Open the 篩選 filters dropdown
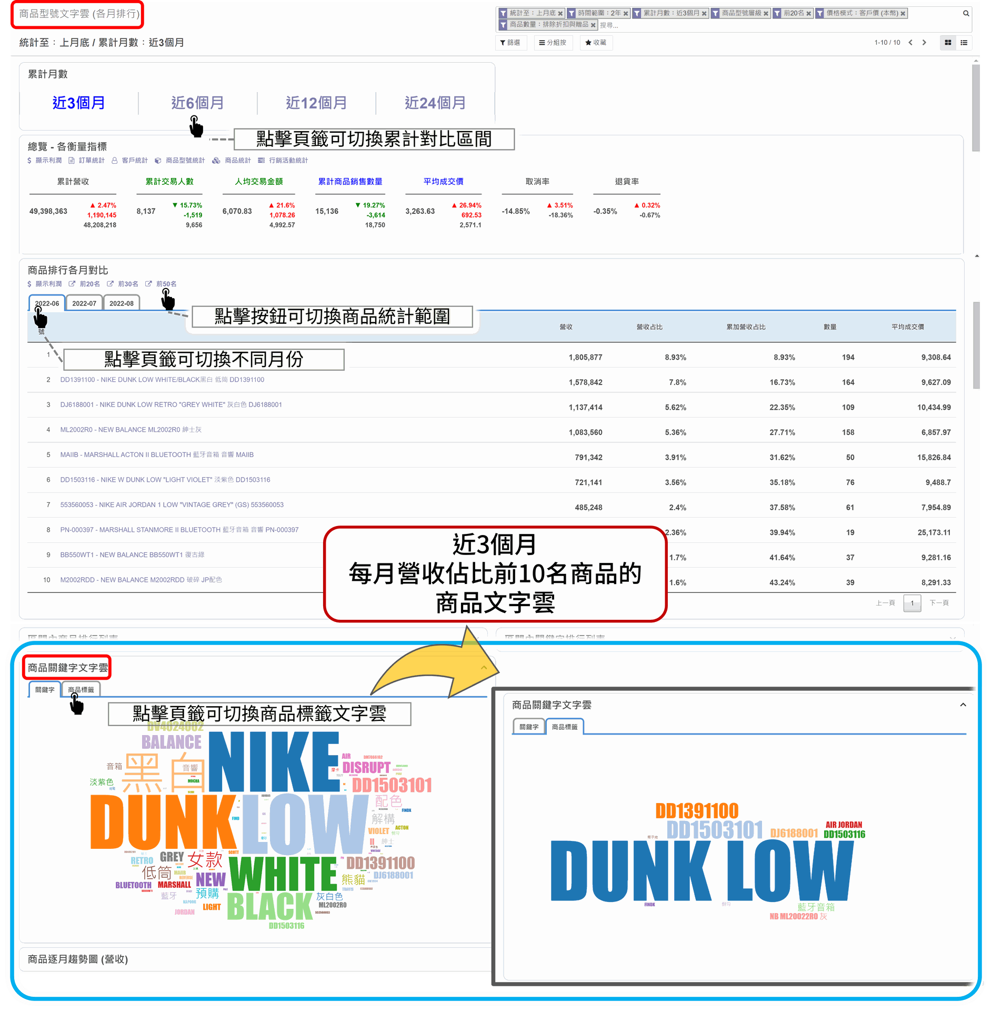 pos(510,43)
